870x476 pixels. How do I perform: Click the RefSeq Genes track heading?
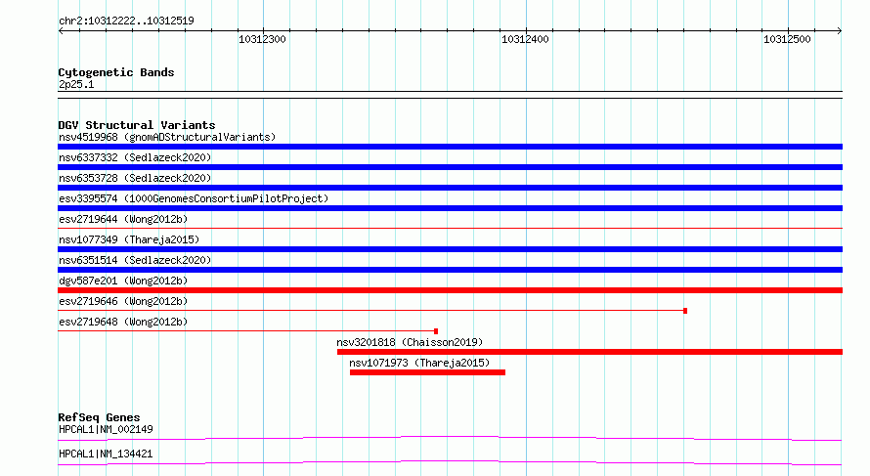pos(99,417)
